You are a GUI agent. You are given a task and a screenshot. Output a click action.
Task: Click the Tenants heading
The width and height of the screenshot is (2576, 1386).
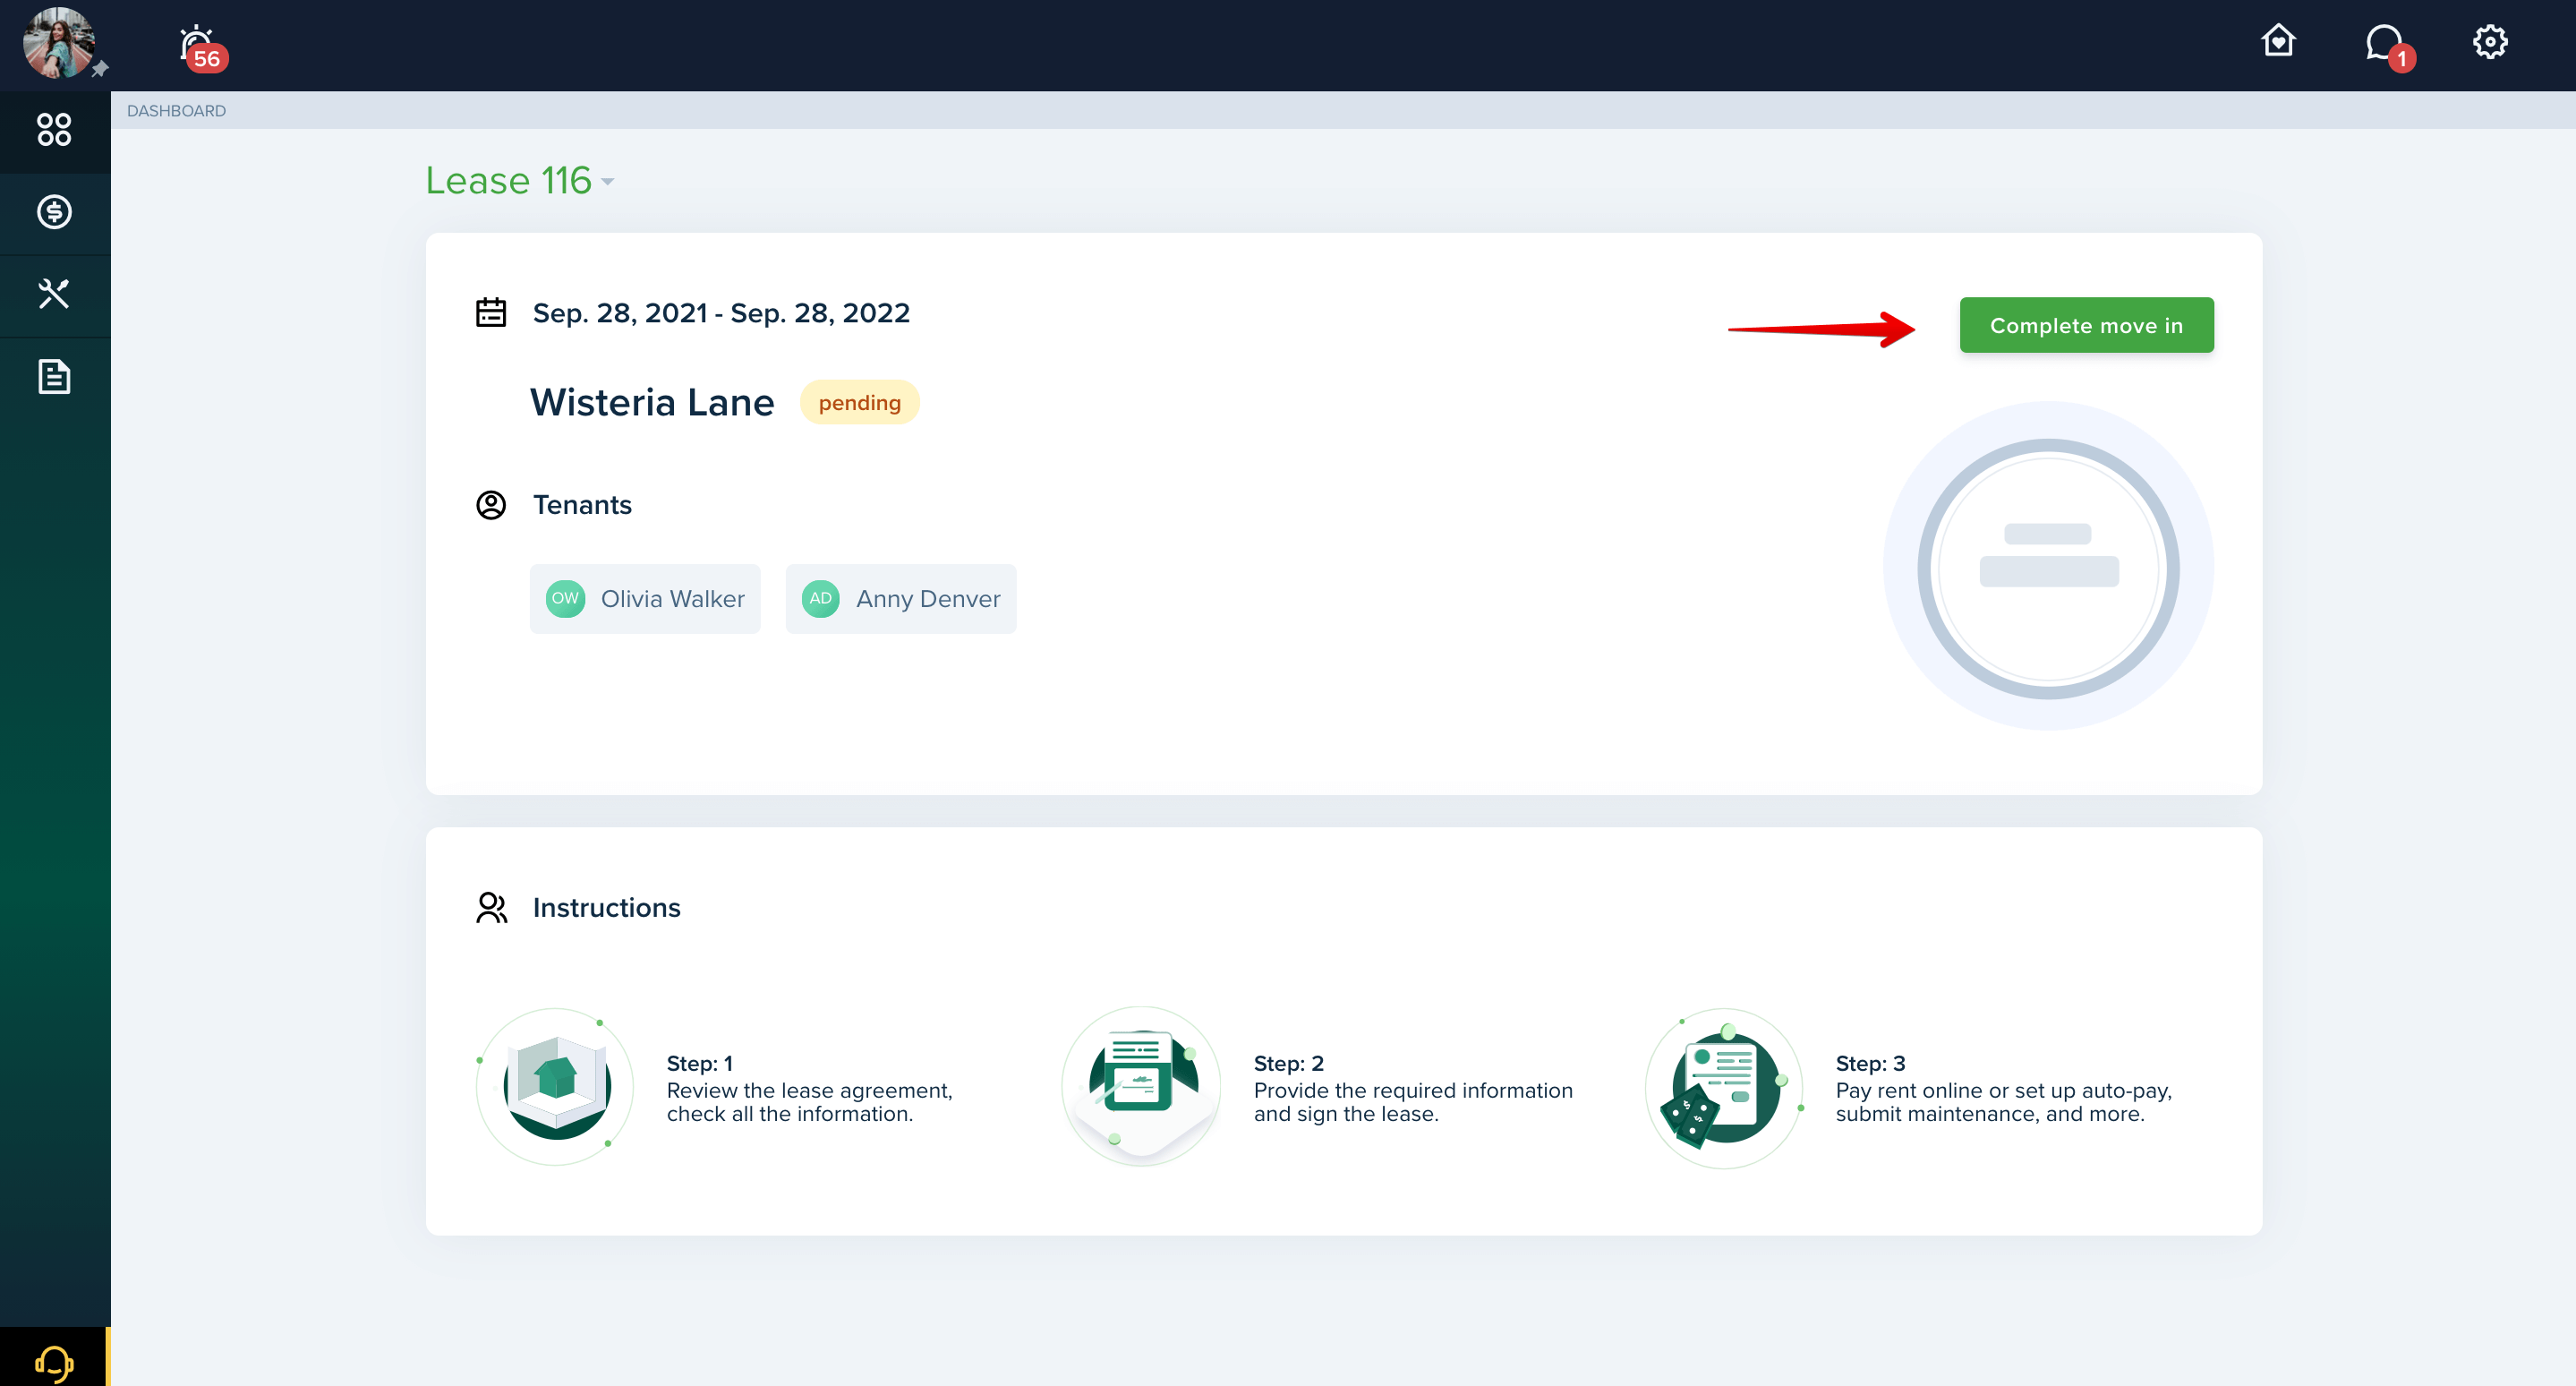582,505
